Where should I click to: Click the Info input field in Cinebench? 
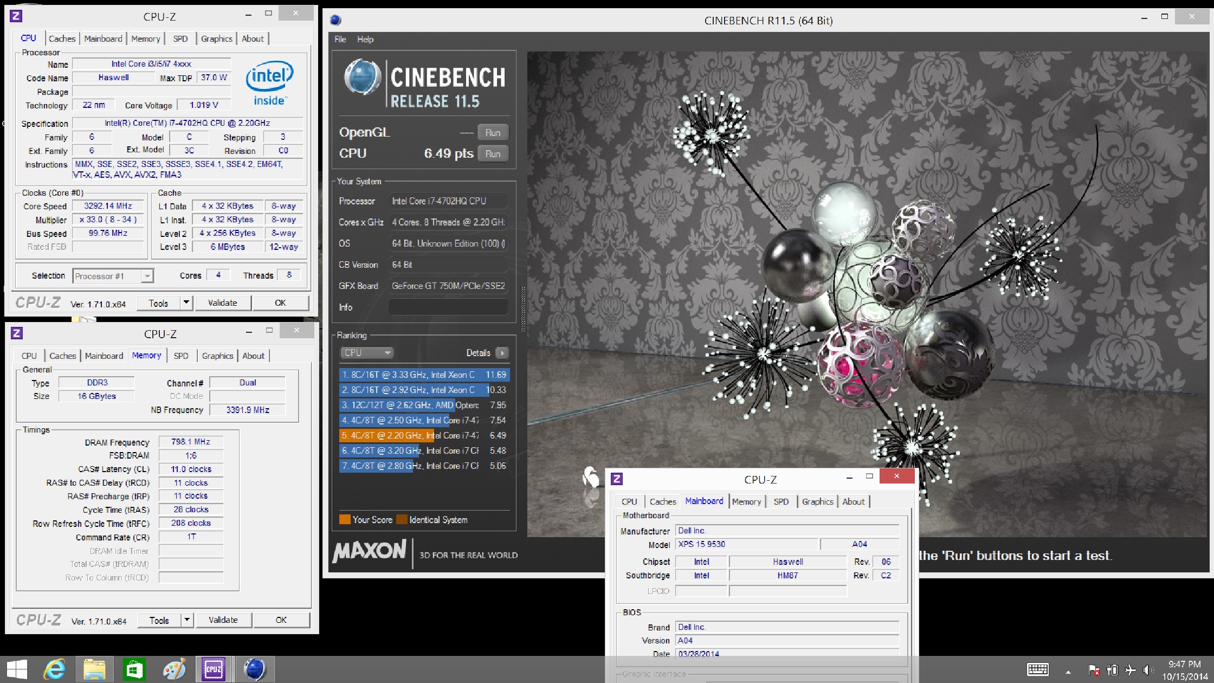tap(448, 307)
